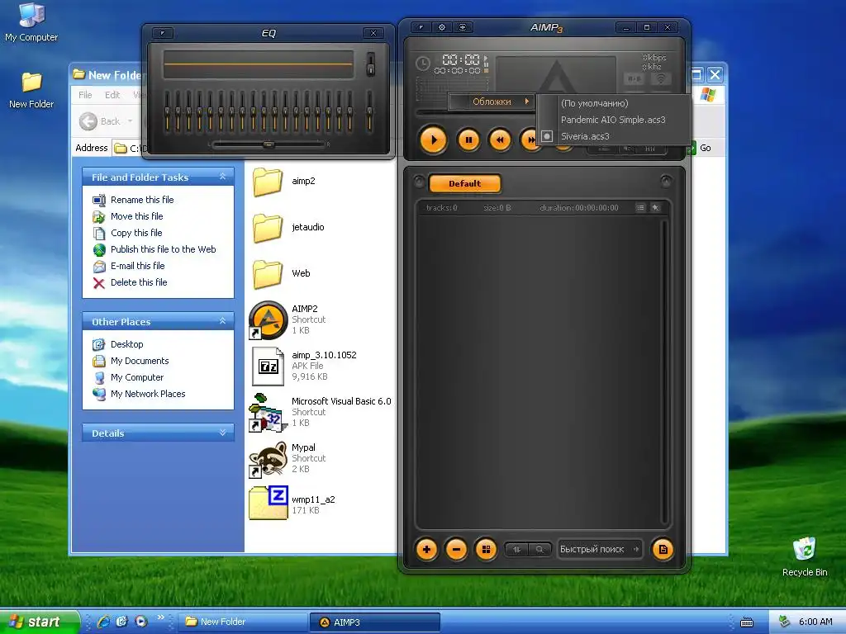Click Rename this file link

[142, 200]
